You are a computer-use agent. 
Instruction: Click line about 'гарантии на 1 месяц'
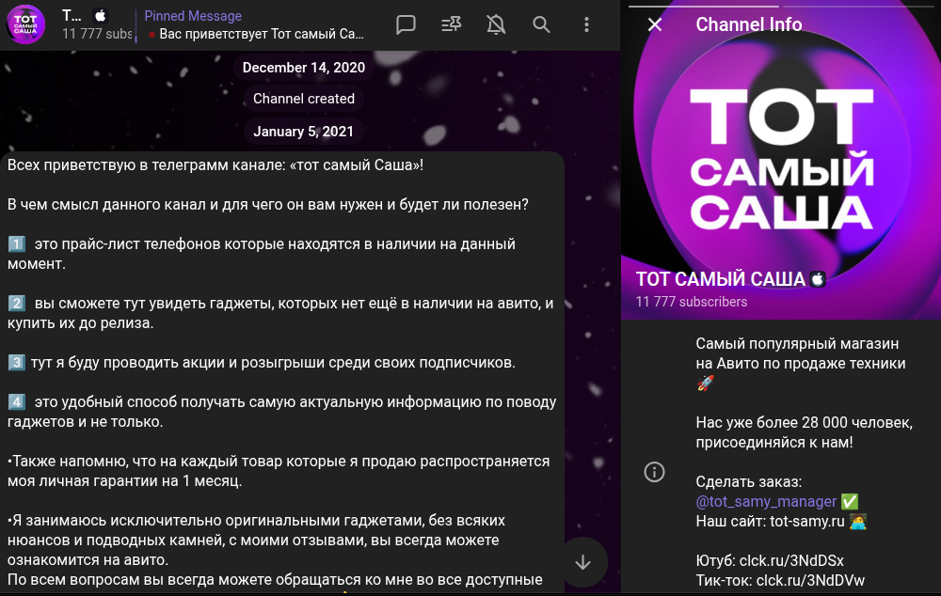124,481
